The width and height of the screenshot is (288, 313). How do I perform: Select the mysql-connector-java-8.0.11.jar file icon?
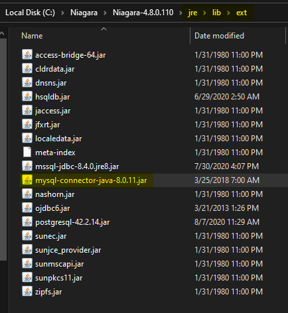pyautogui.click(x=27, y=180)
